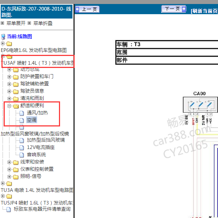Collapse the 舒适和便利 folder

[x=9, y=106]
